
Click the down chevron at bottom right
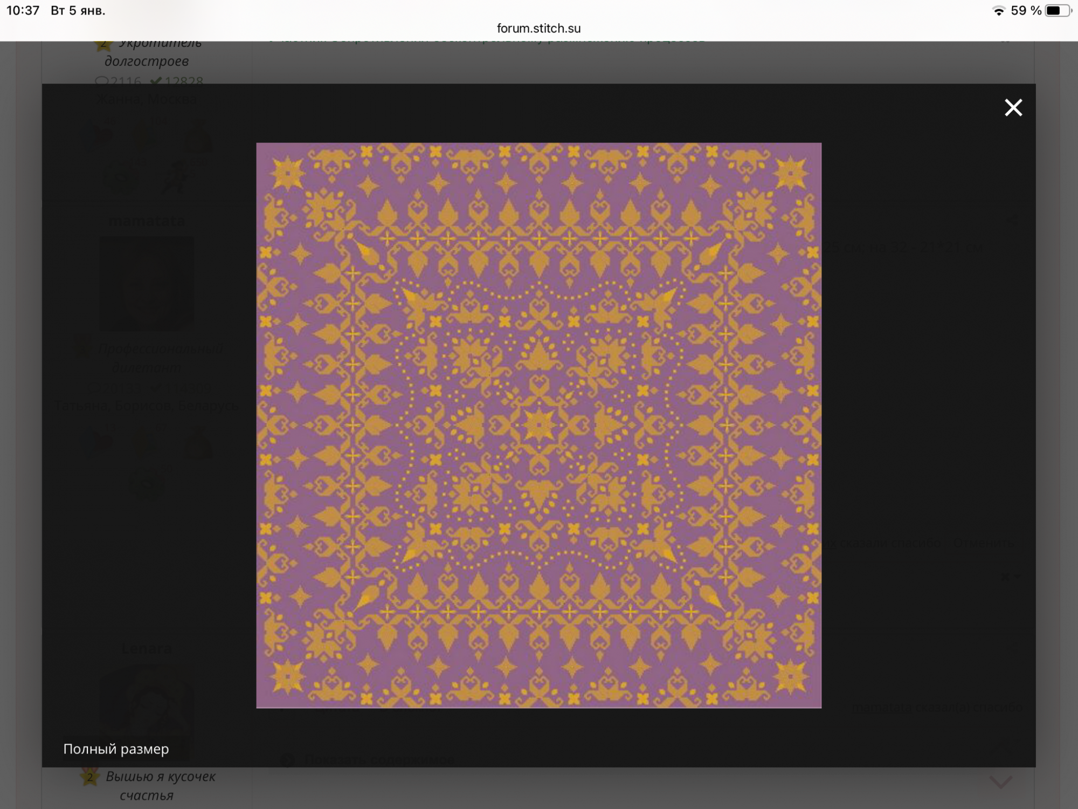coord(1000,781)
